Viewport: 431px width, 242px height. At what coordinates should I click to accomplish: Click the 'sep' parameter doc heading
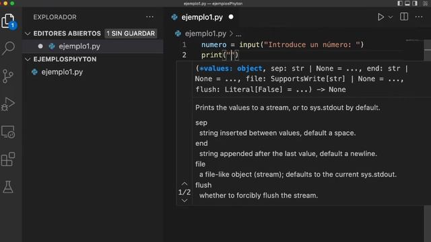pyautogui.click(x=201, y=122)
